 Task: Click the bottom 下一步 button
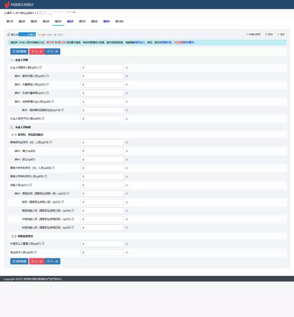[53, 261]
